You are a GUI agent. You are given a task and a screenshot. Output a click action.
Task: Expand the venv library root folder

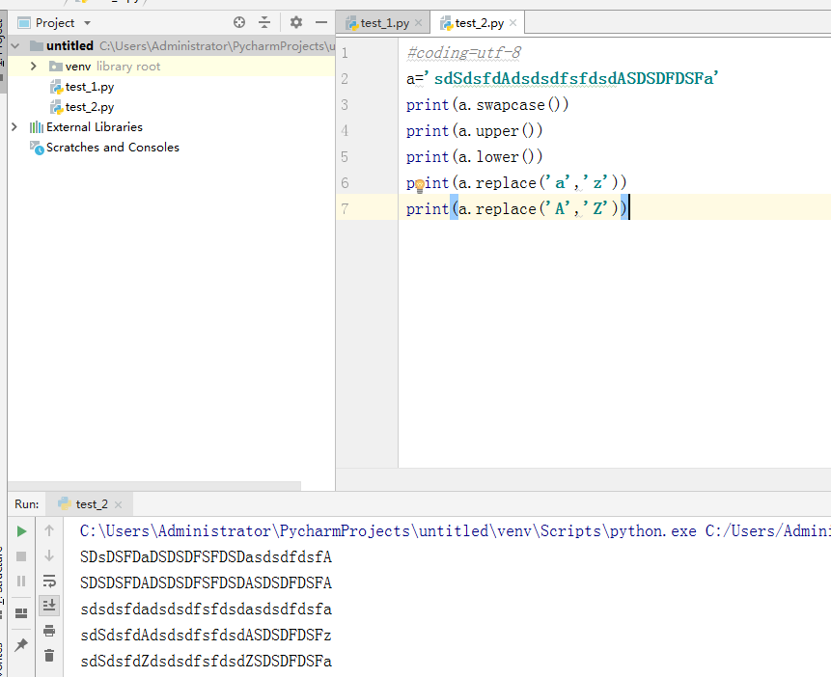34,67
